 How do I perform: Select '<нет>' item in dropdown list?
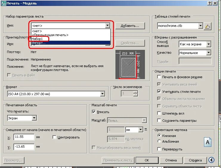71,31
